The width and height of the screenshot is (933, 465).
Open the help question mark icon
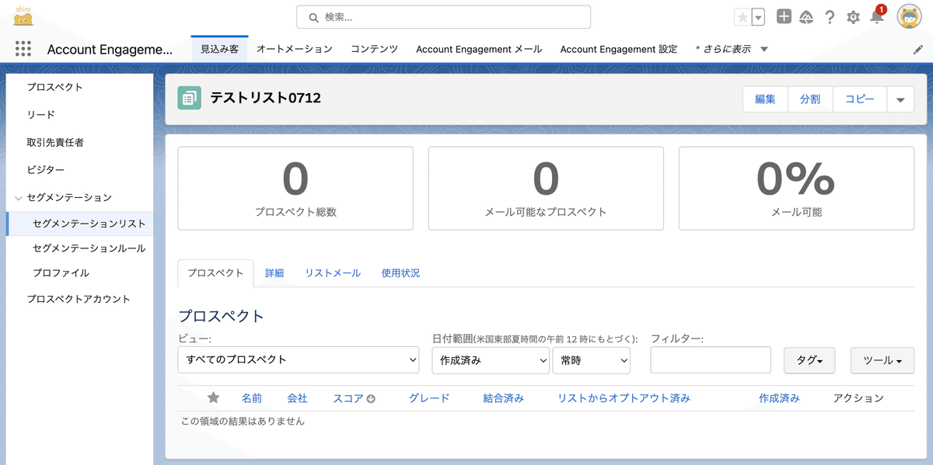830,17
